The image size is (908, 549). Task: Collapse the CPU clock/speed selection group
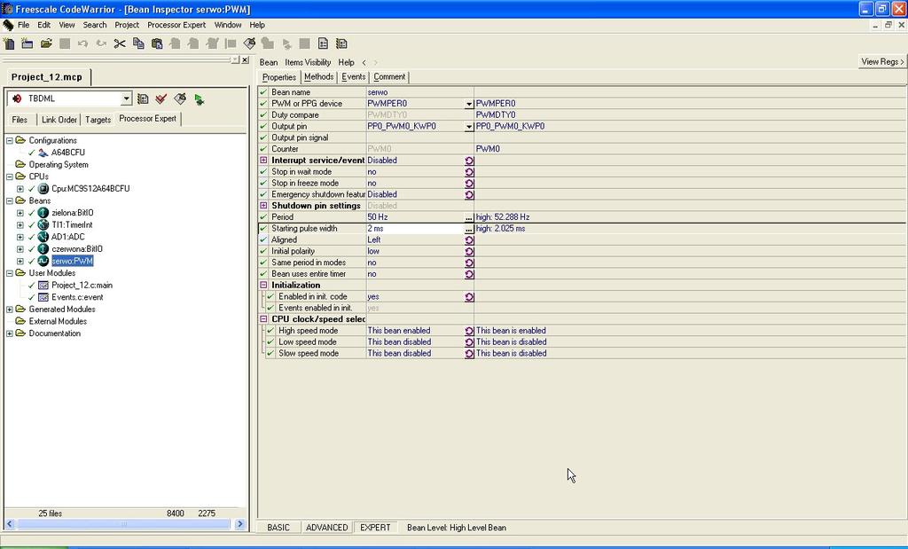tap(263, 319)
